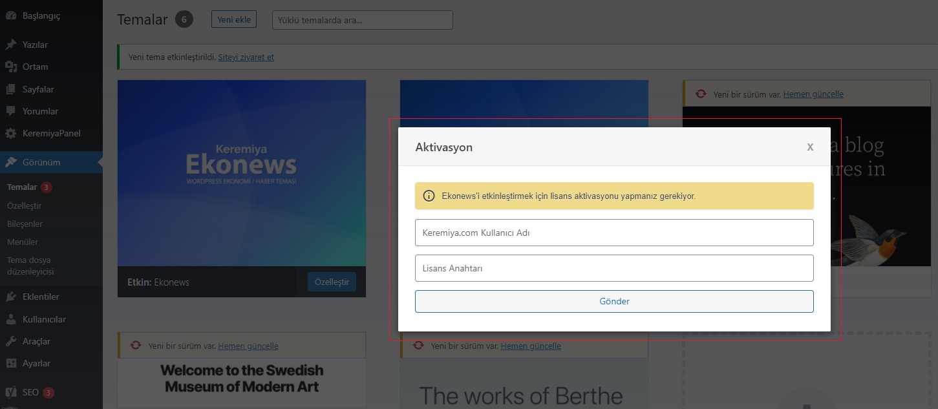
Task: Click the Kullanıcılar user icon
Action: 11,319
